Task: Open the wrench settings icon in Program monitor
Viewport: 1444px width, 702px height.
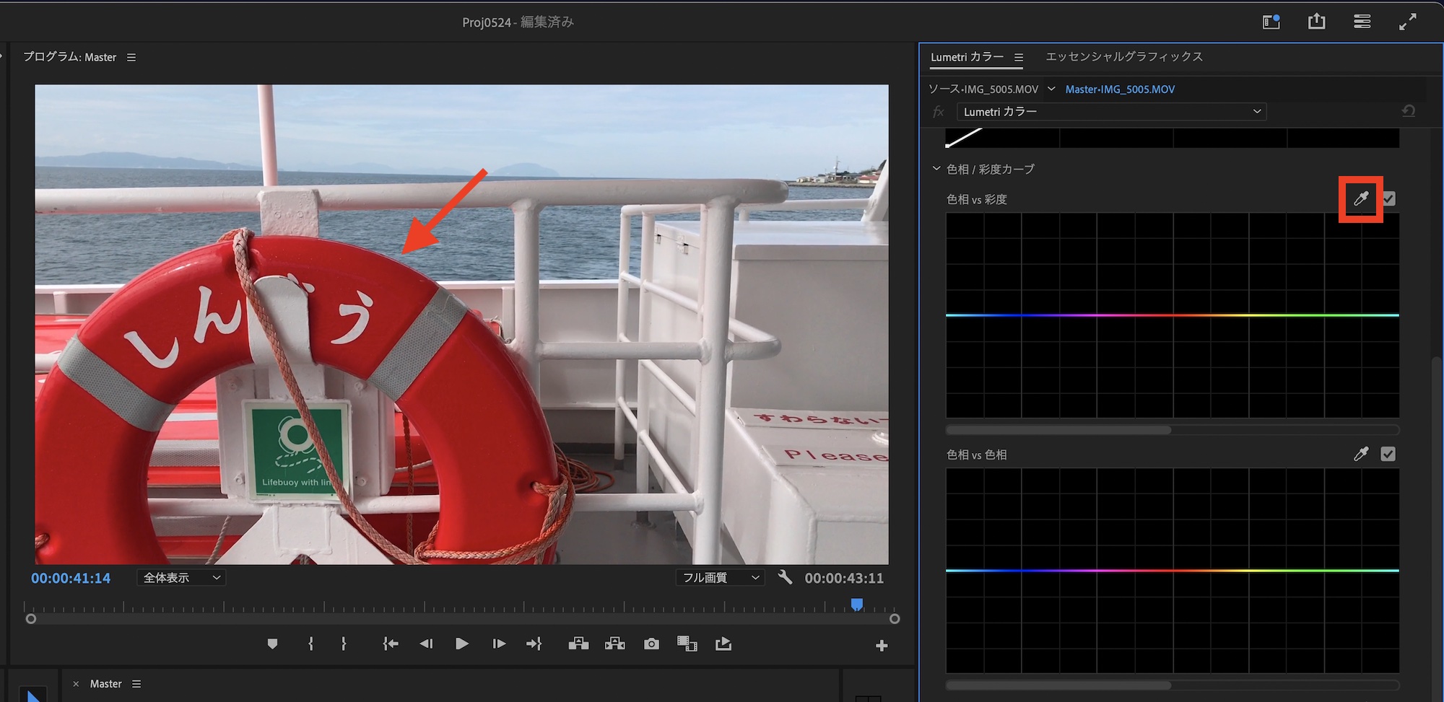Action: tap(785, 577)
